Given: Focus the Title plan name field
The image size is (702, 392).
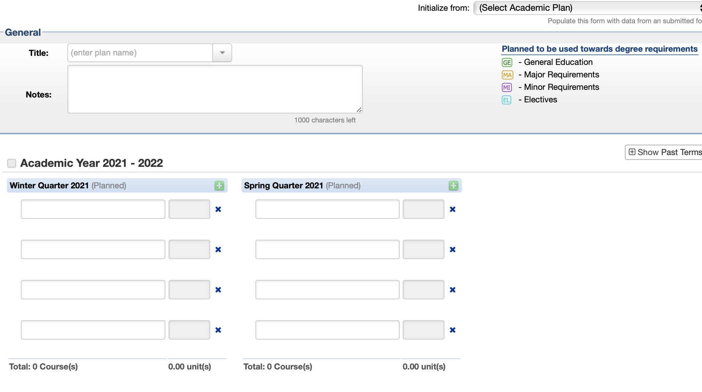Looking at the screenshot, I should pos(140,53).
